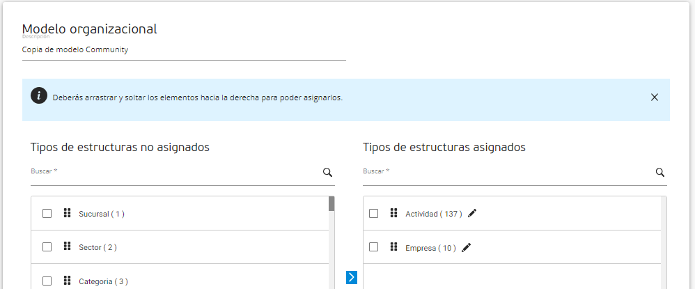Click search magnifier for assigned structures
The image size is (695, 289).
659,173
